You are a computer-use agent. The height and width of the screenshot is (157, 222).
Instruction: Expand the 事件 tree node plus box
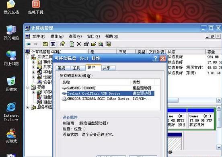33,62
